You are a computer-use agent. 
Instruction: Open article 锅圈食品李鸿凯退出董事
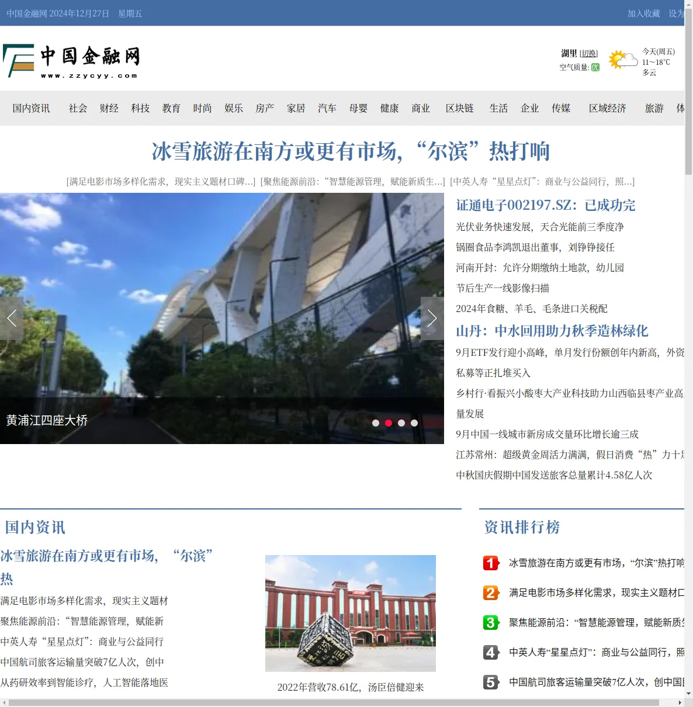point(535,247)
